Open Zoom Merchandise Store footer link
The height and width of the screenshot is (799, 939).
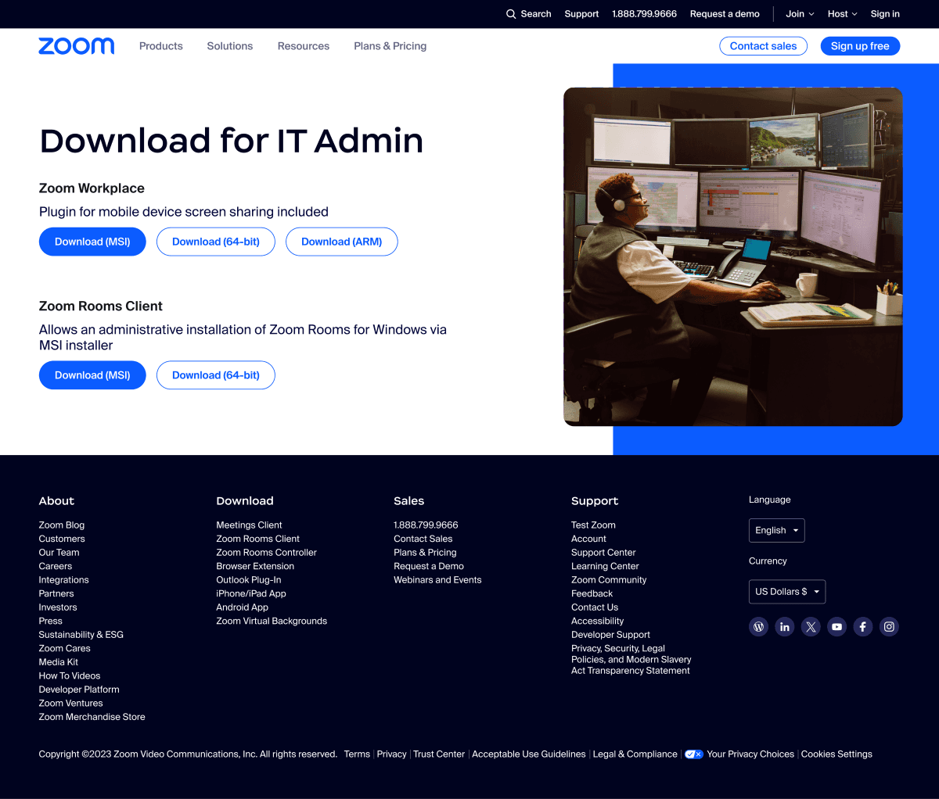[92, 717]
